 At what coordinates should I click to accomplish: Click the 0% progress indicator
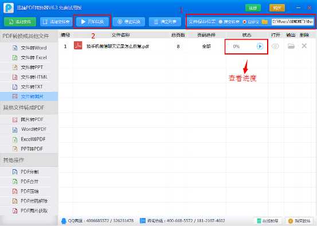[x=236, y=46]
